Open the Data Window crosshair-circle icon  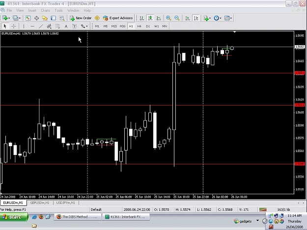[x=36, y=18]
